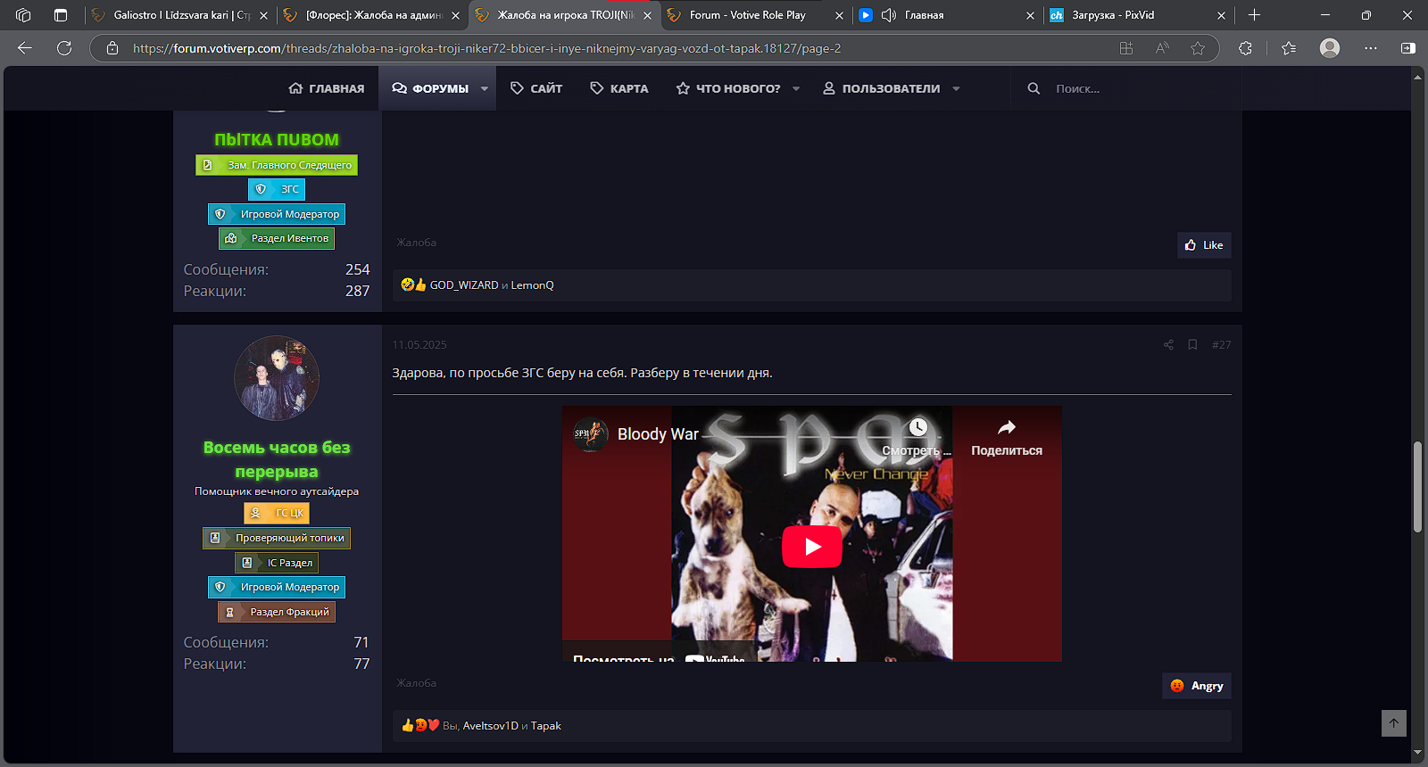
Task: Open the Восемь часов без перерыва profile
Action: tap(277, 459)
